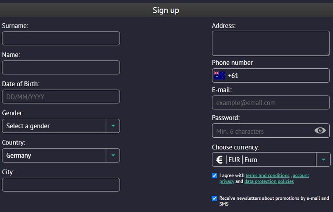Click into the Password field
Image resolution: width=333 pixels, height=212 pixels.
[x=263, y=131]
